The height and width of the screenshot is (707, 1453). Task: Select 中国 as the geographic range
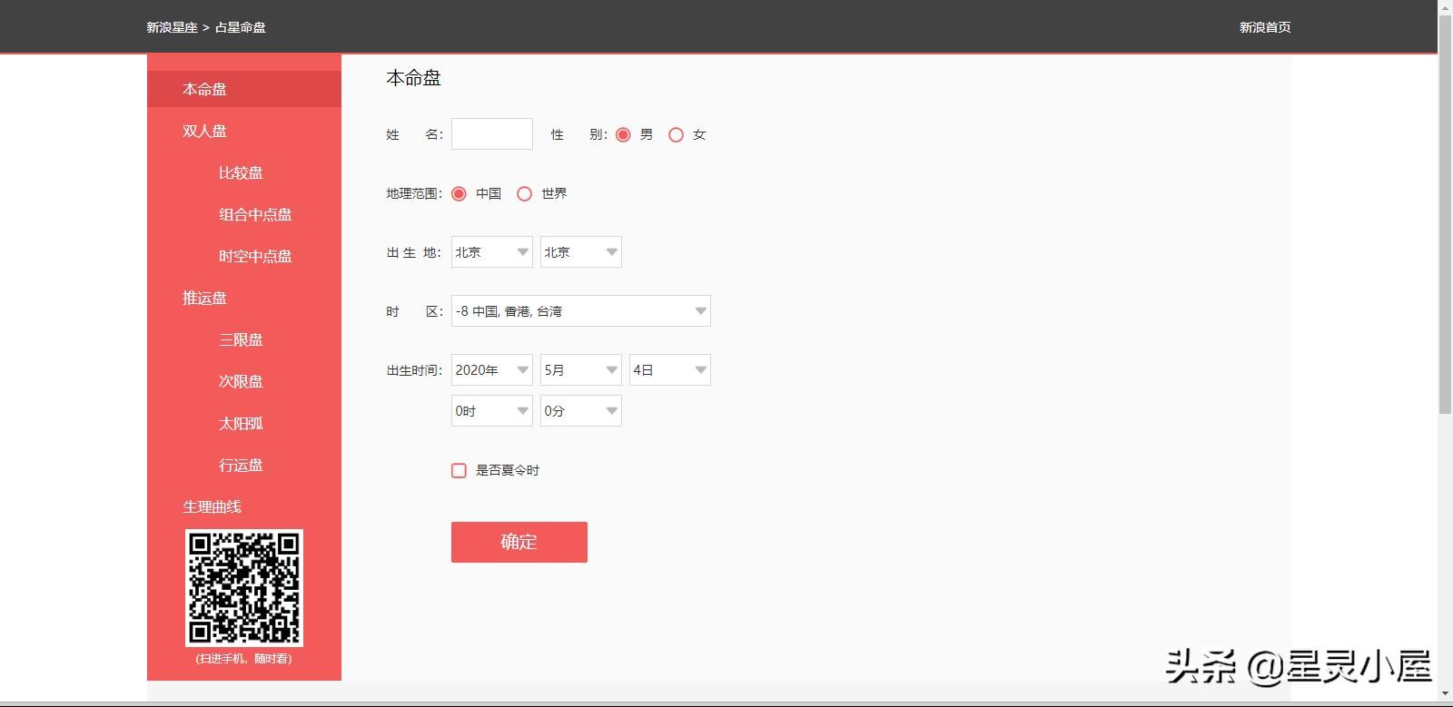[x=459, y=193]
